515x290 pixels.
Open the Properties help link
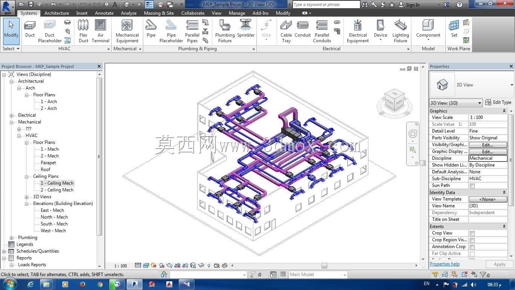tap(444, 264)
